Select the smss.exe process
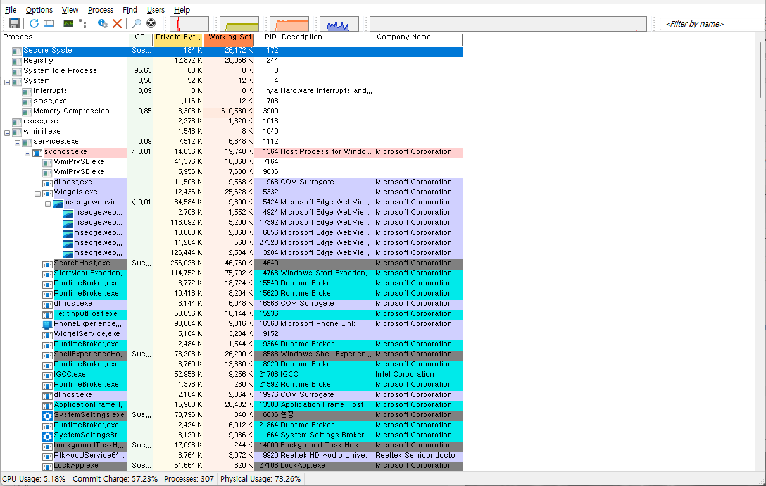Viewport: 766px width, 486px height. point(232,101)
